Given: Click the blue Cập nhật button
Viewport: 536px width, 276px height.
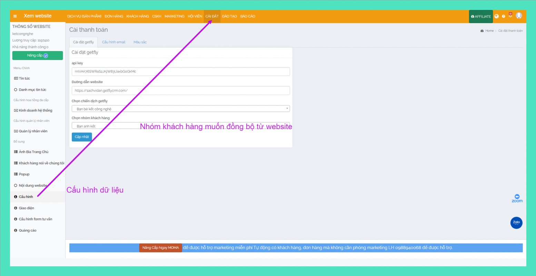Looking at the screenshot, I should click(x=82, y=137).
